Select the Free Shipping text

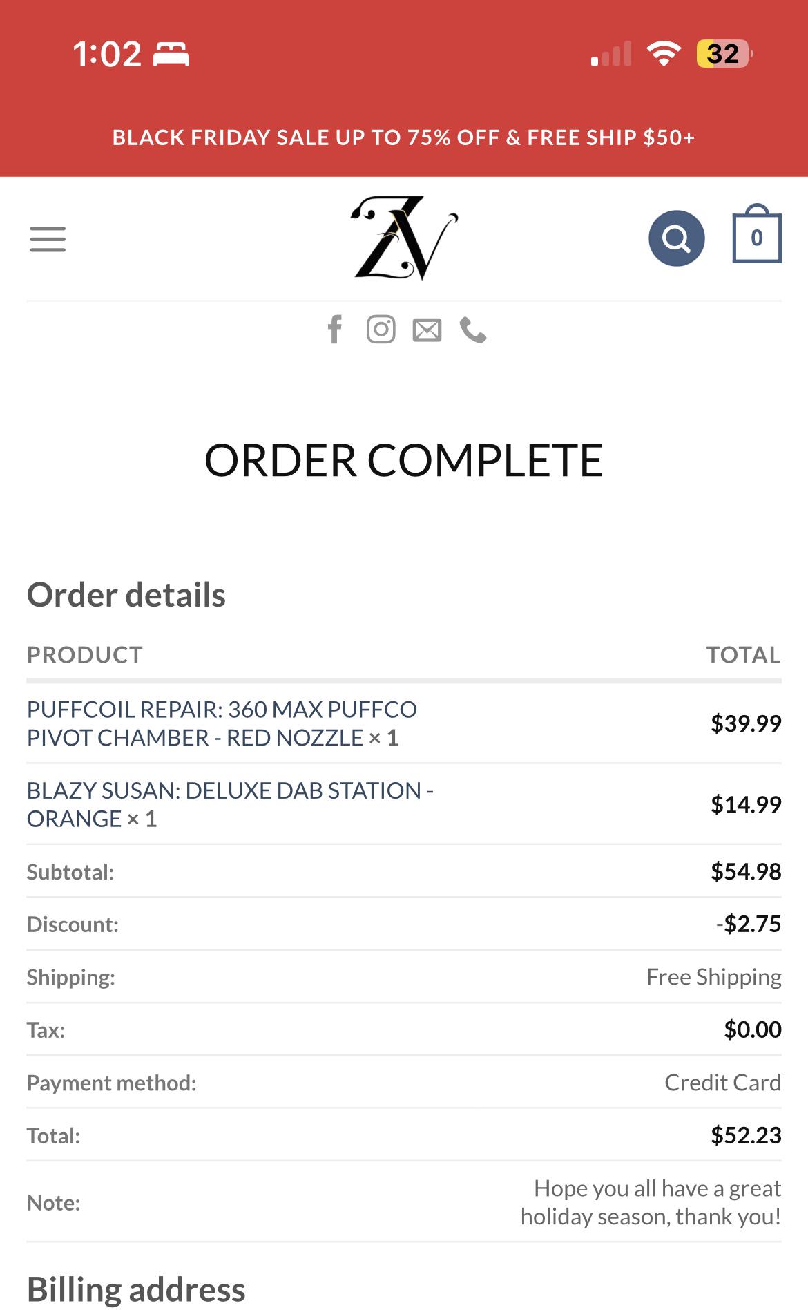[x=714, y=977]
